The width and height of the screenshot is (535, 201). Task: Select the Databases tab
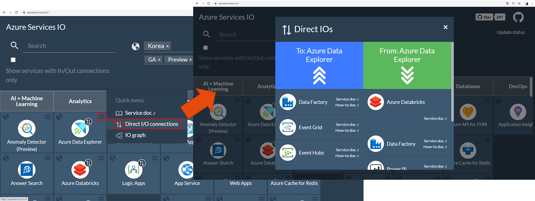(x=468, y=86)
